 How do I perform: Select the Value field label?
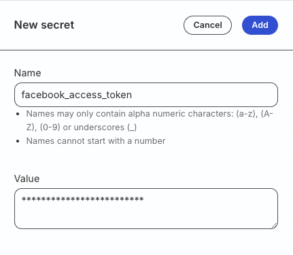(27, 179)
